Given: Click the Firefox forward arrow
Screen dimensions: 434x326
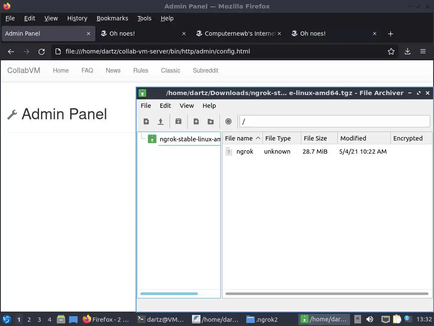Looking at the screenshot, I should pyautogui.click(x=26, y=51).
